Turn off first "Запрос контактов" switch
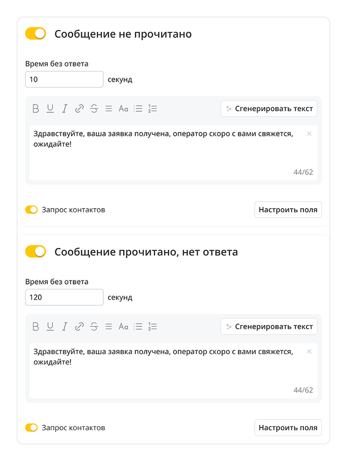 [x=31, y=210]
